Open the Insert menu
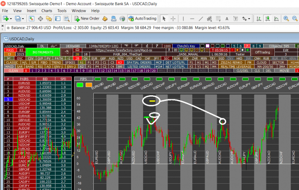Screen dimensions: 299x190 tap(32, 11)
